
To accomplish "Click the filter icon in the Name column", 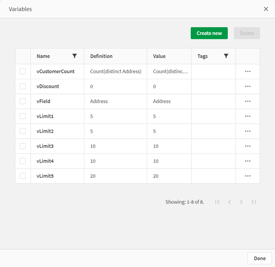I will pos(75,56).
